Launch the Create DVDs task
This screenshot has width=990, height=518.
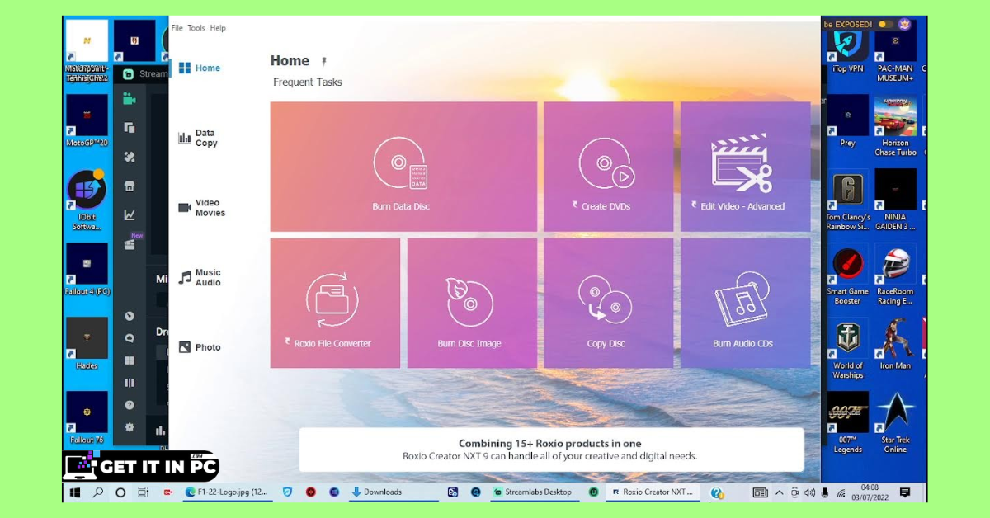608,167
